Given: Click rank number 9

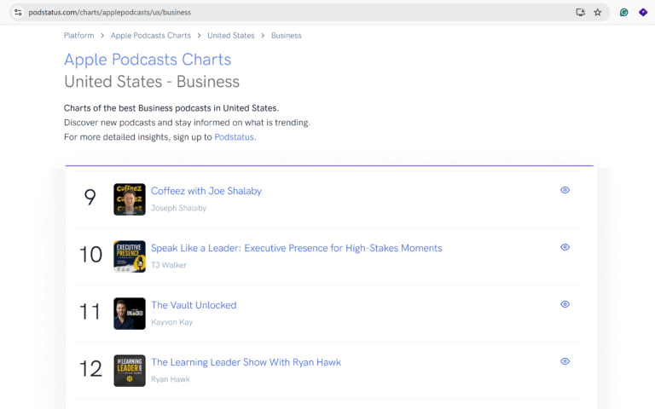Looking at the screenshot, I should pyautogui.click(x=90, y=198).
